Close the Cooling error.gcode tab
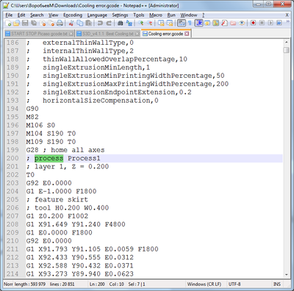294x291 pixels. 187,34
